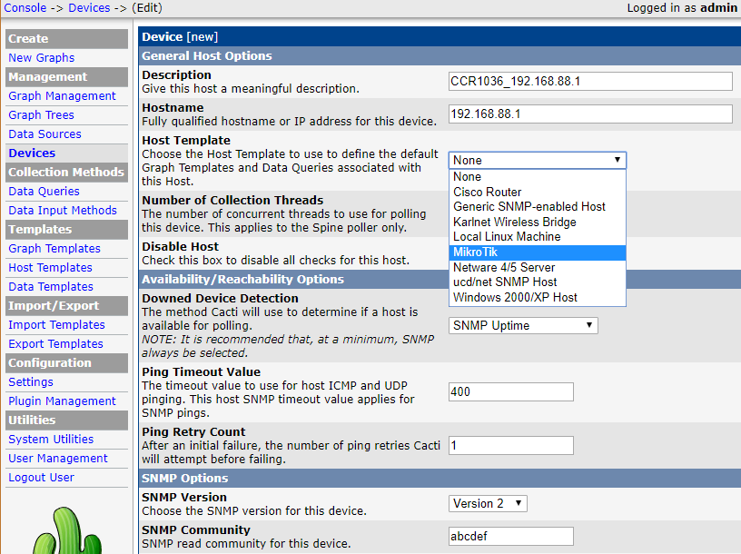This screenshot has width=741, height=554.
Task: Click Logout User link
Action: tap(41, 477)
